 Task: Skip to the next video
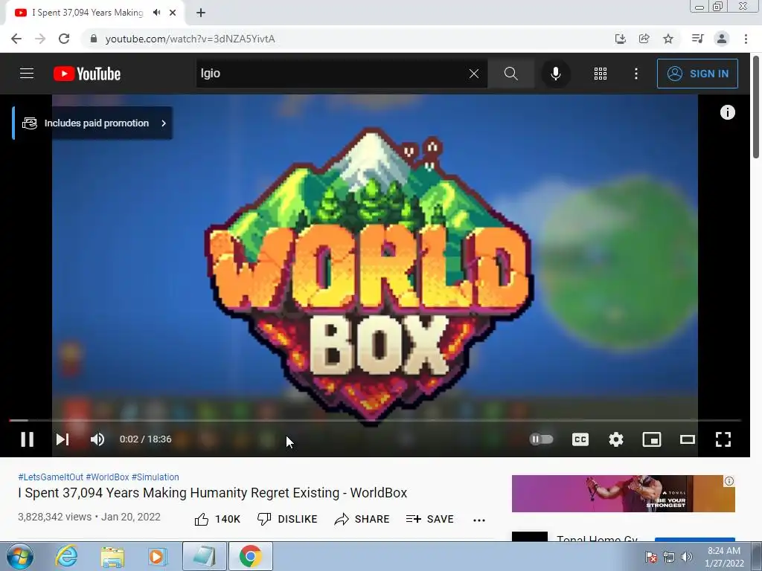click(x=63, y=439)
